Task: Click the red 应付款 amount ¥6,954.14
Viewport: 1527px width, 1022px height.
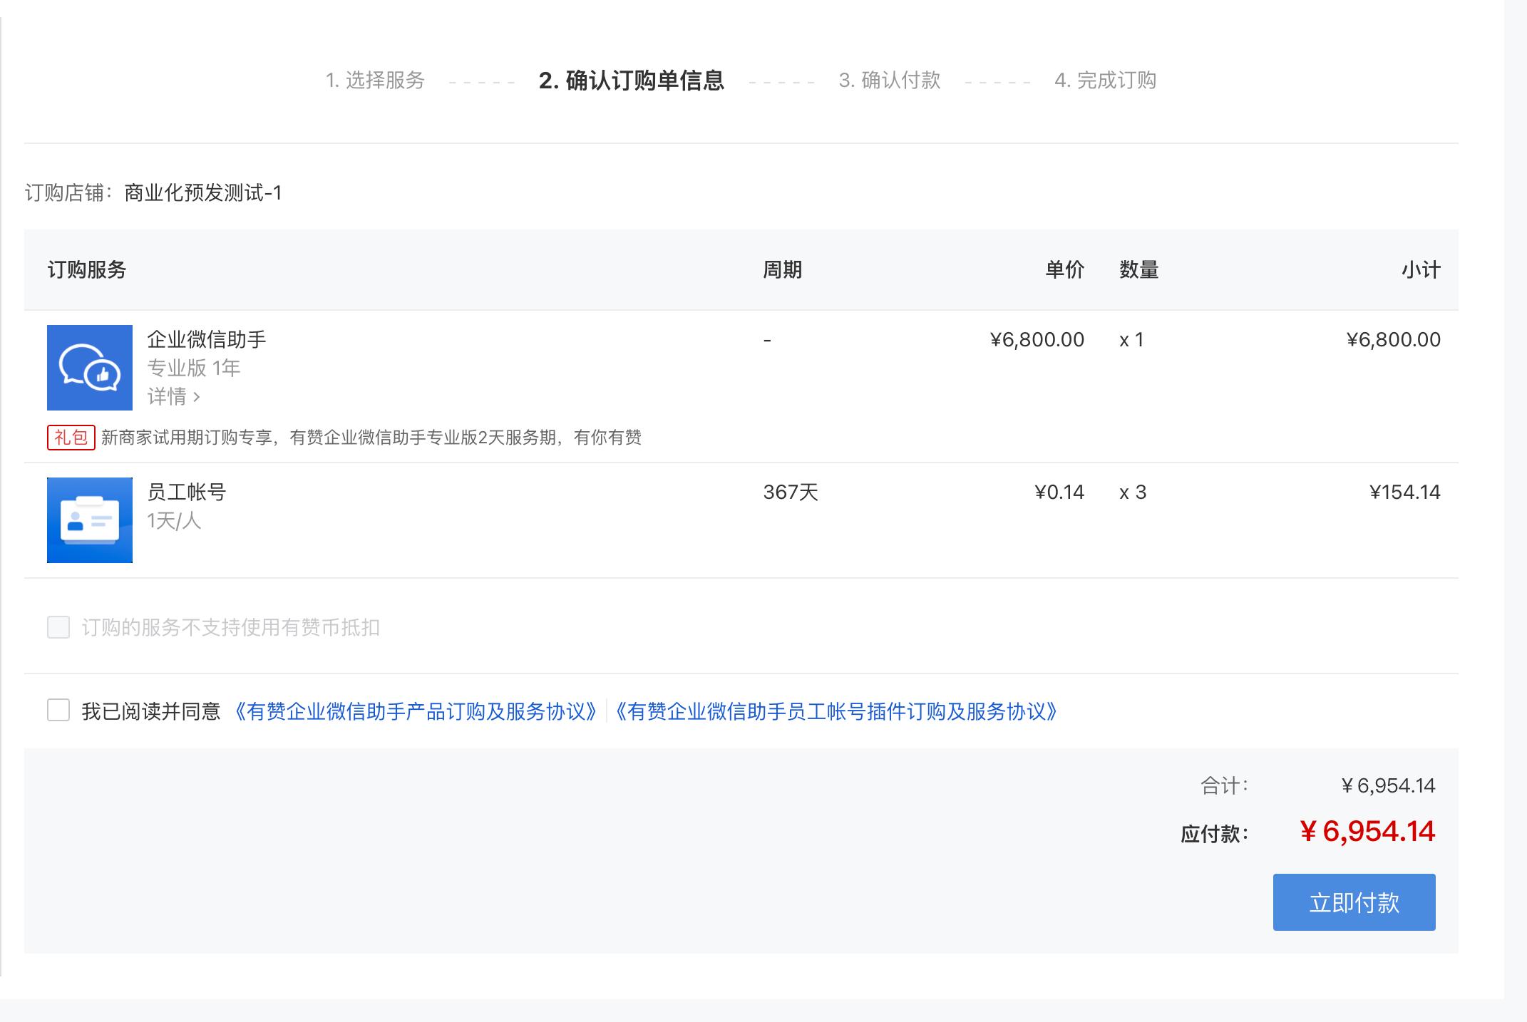Action: pos(1367,832)
